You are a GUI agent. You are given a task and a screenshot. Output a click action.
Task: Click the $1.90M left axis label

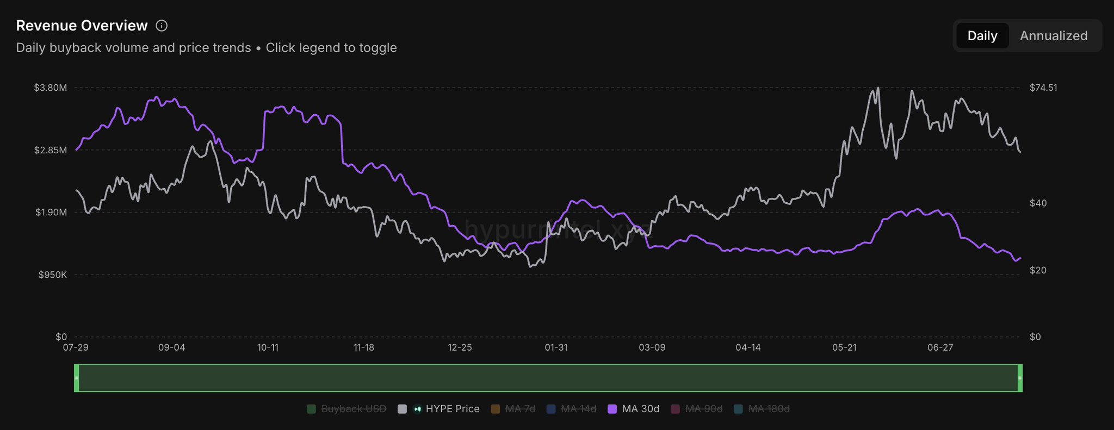click(51, 213)
